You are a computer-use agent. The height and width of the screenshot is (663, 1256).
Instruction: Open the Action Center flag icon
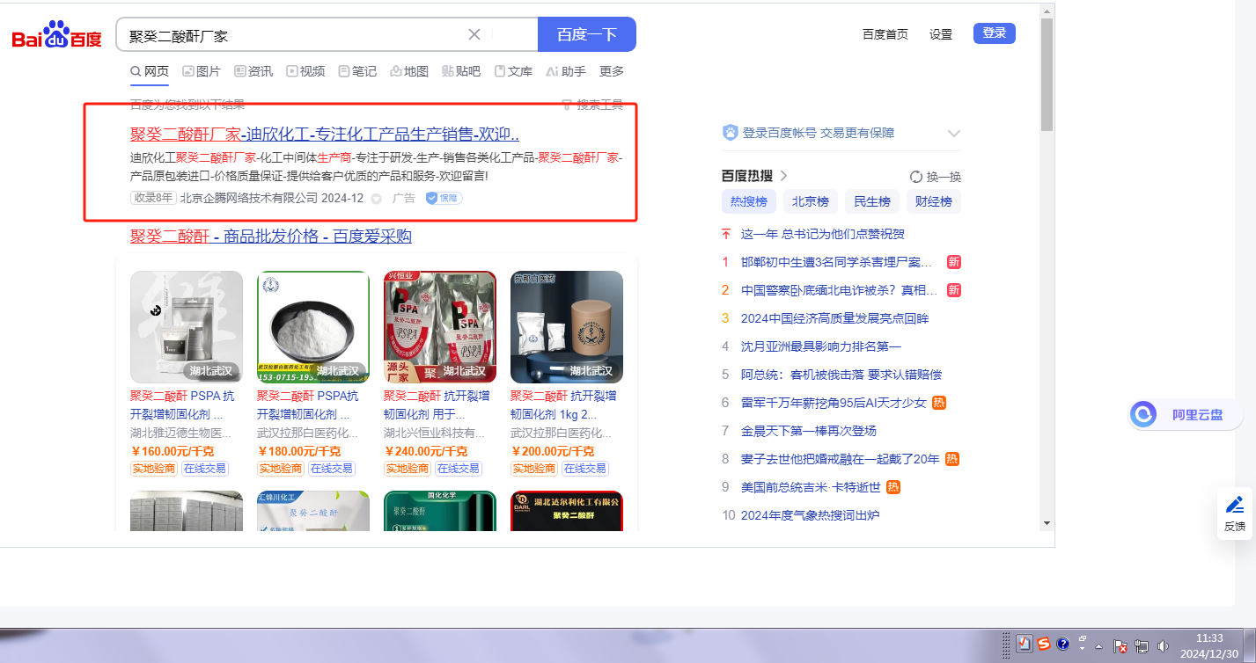pos(1121,645)
